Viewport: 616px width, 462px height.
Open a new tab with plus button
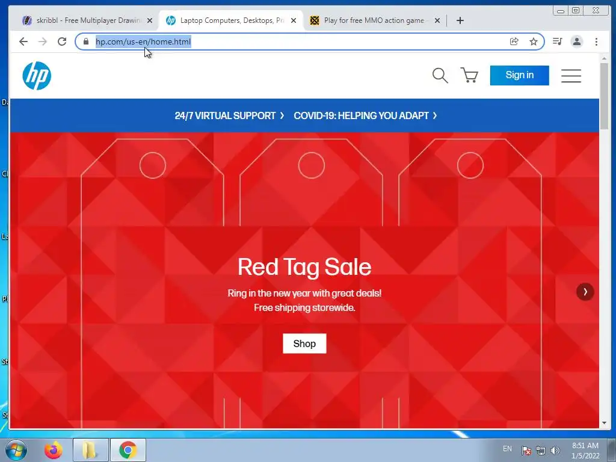460,20
